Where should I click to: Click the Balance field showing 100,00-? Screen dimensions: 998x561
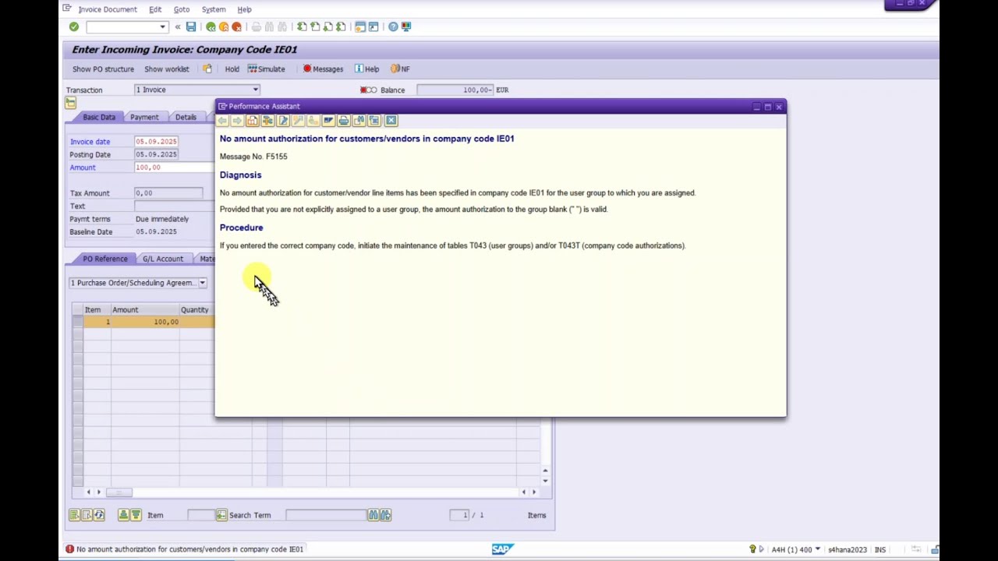[455, 90]
